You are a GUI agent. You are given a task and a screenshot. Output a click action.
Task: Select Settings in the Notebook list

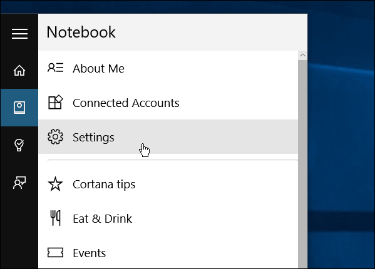pos(168,137)
